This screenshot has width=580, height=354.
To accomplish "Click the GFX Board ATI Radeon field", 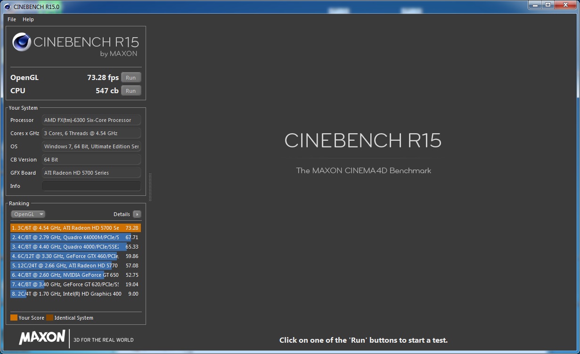I will point(91,173).
